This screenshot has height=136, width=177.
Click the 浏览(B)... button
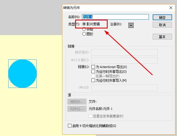point(77,102)
